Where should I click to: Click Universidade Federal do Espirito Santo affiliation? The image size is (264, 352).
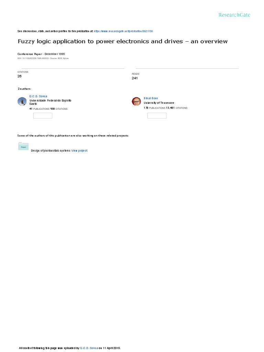50,102
